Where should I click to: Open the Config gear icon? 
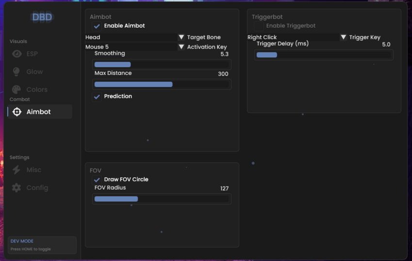pos(16,188)
